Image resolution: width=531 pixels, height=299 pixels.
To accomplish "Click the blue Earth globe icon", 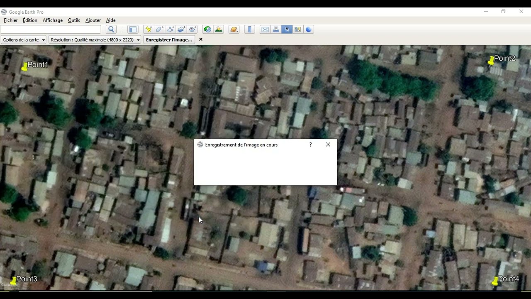I will [309, 29].
